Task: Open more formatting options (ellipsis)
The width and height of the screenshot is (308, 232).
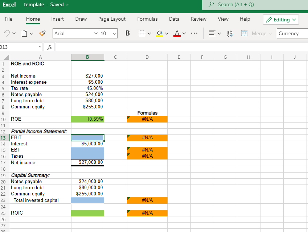Action: click(194, 33)
